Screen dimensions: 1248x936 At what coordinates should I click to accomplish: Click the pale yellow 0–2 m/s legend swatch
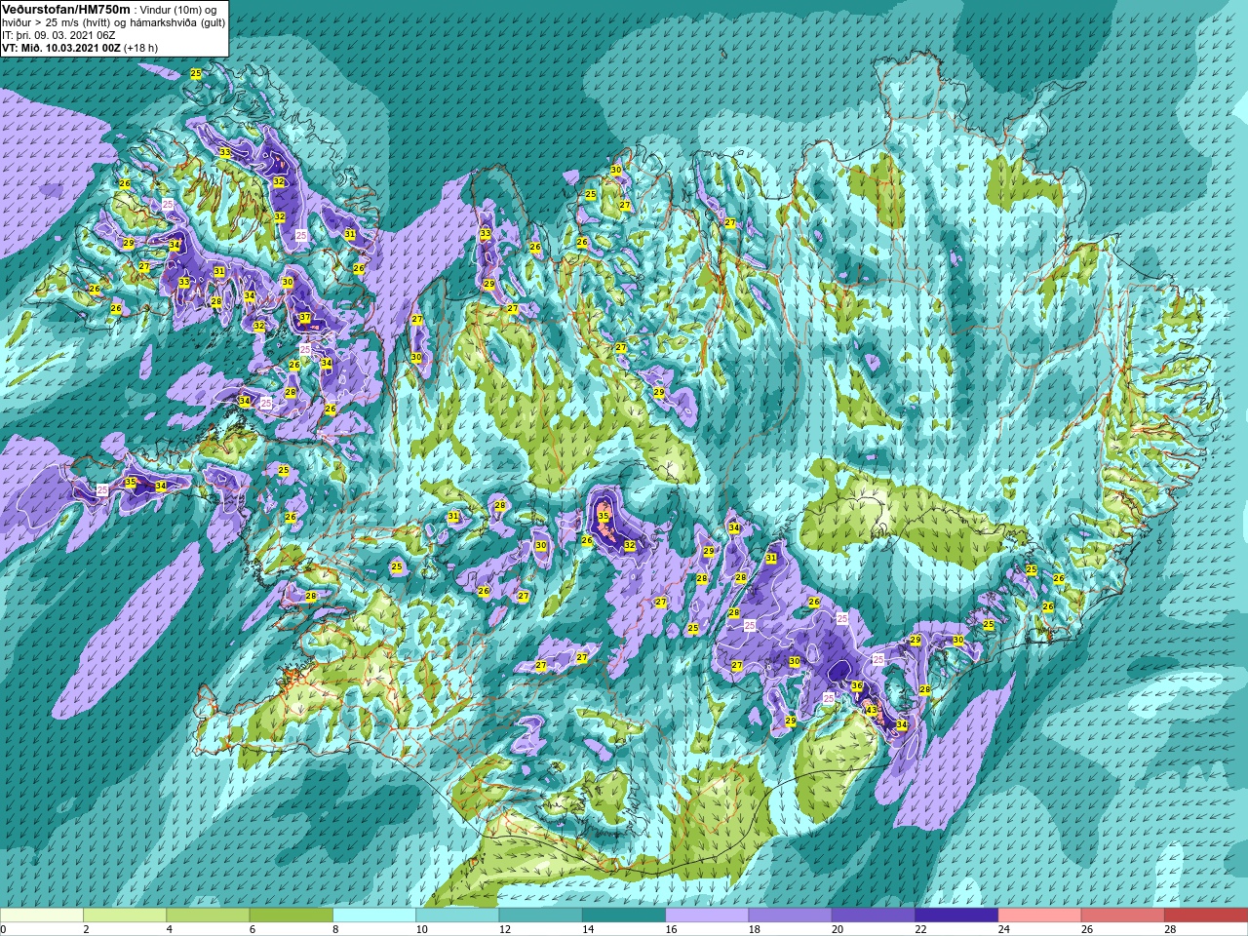tap(42, 916)
